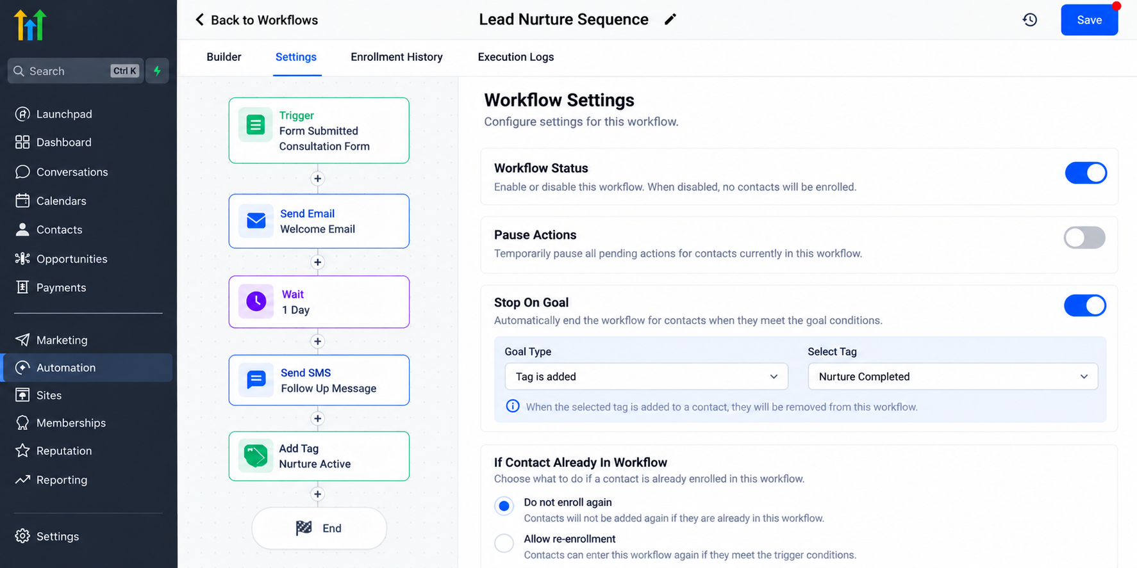Click the Send Email envelope icon
The width and height of the screenshot is (1137, 568).
tap(256, 221)
